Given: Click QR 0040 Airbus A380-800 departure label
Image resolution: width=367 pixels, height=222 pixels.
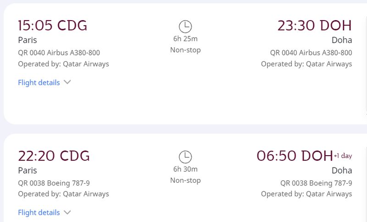Looking at the screenshot, I should tap(59, 53).
